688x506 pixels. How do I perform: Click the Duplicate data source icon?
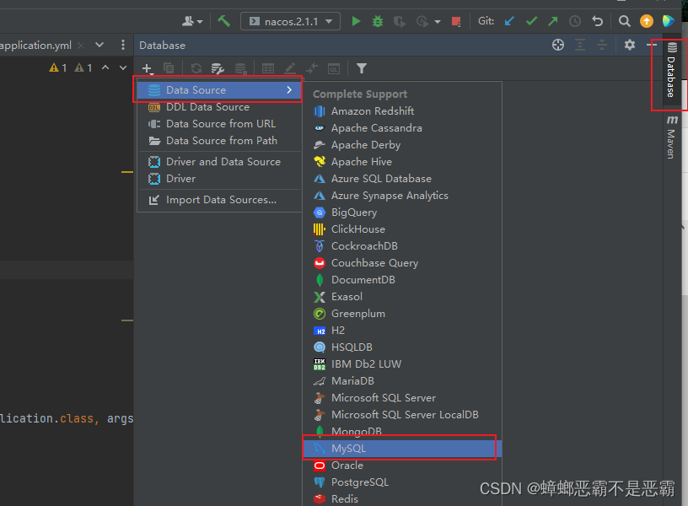click(169, 68)
